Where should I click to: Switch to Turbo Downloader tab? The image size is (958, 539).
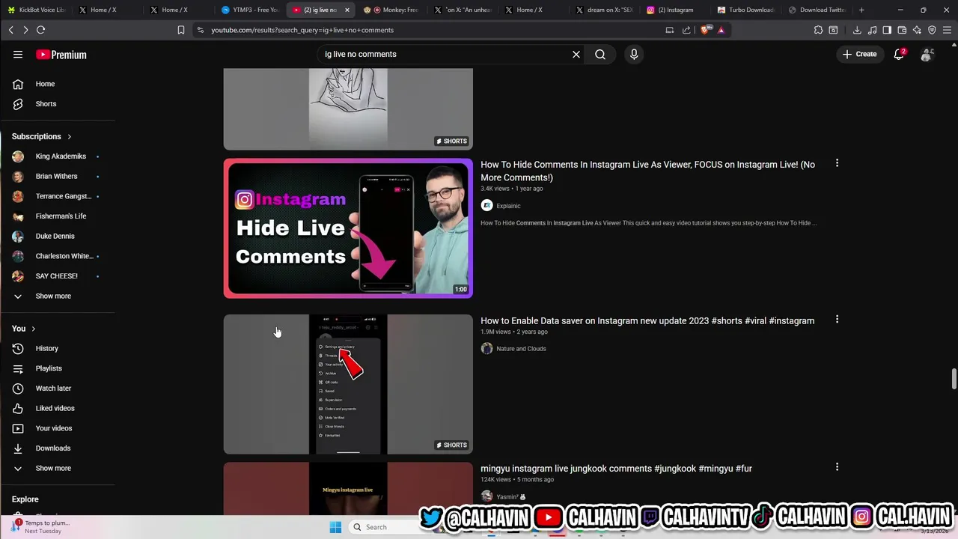pos(747,10)
